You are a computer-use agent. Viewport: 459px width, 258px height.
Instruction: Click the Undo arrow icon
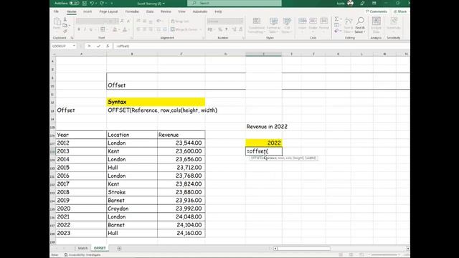pos(92,3)
